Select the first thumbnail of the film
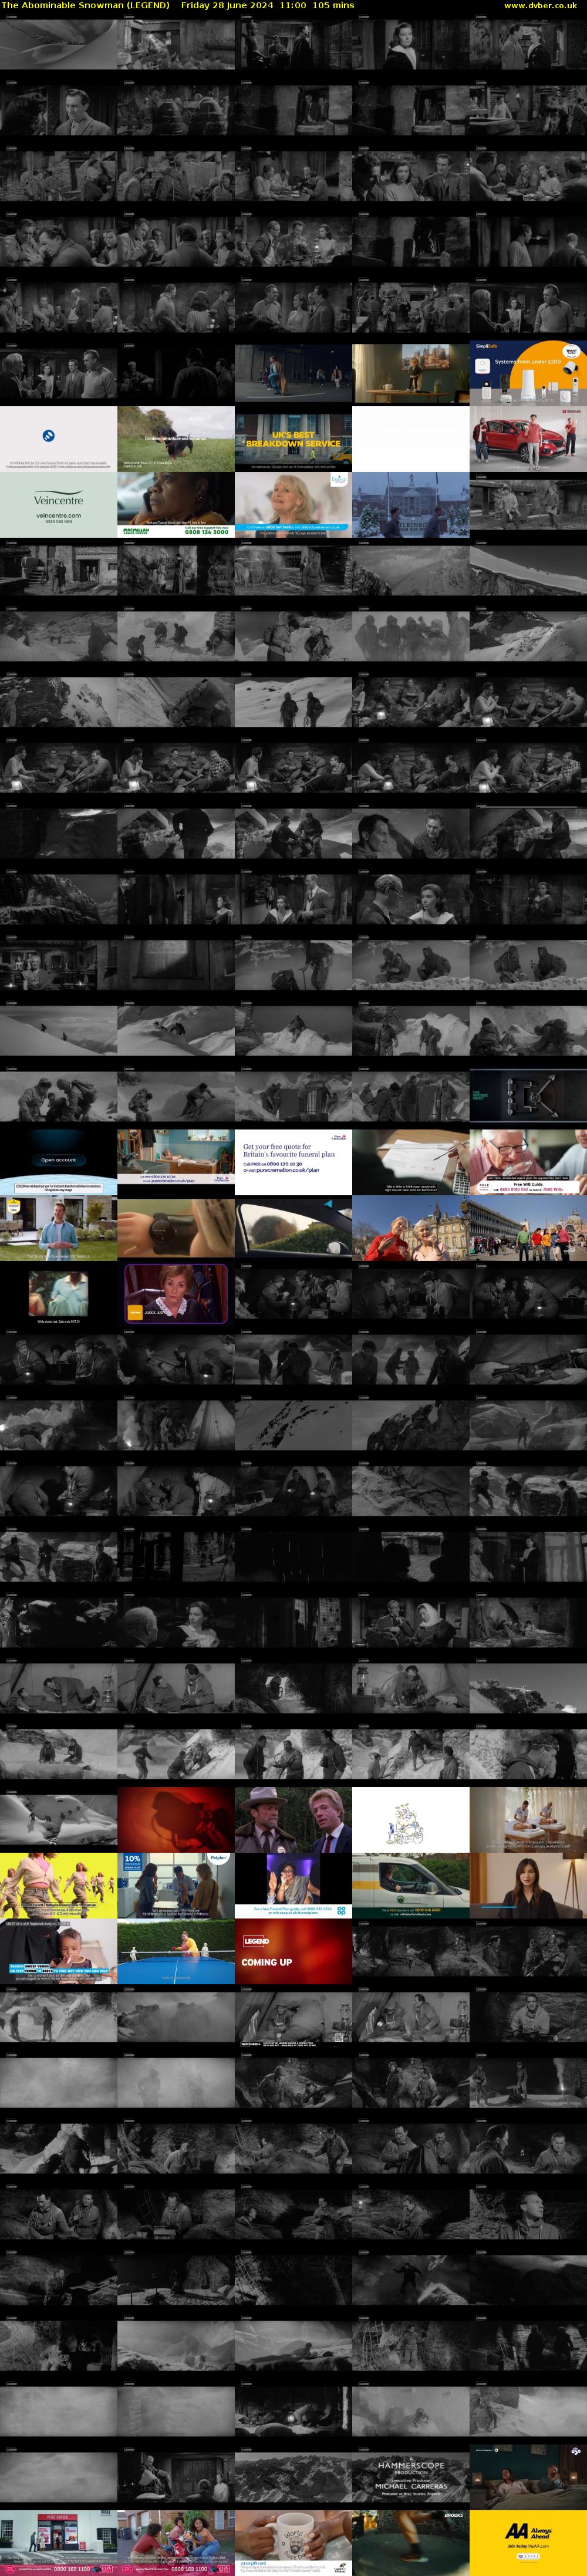The width and height of the screenshot is (587, 2576). [58, 43]
